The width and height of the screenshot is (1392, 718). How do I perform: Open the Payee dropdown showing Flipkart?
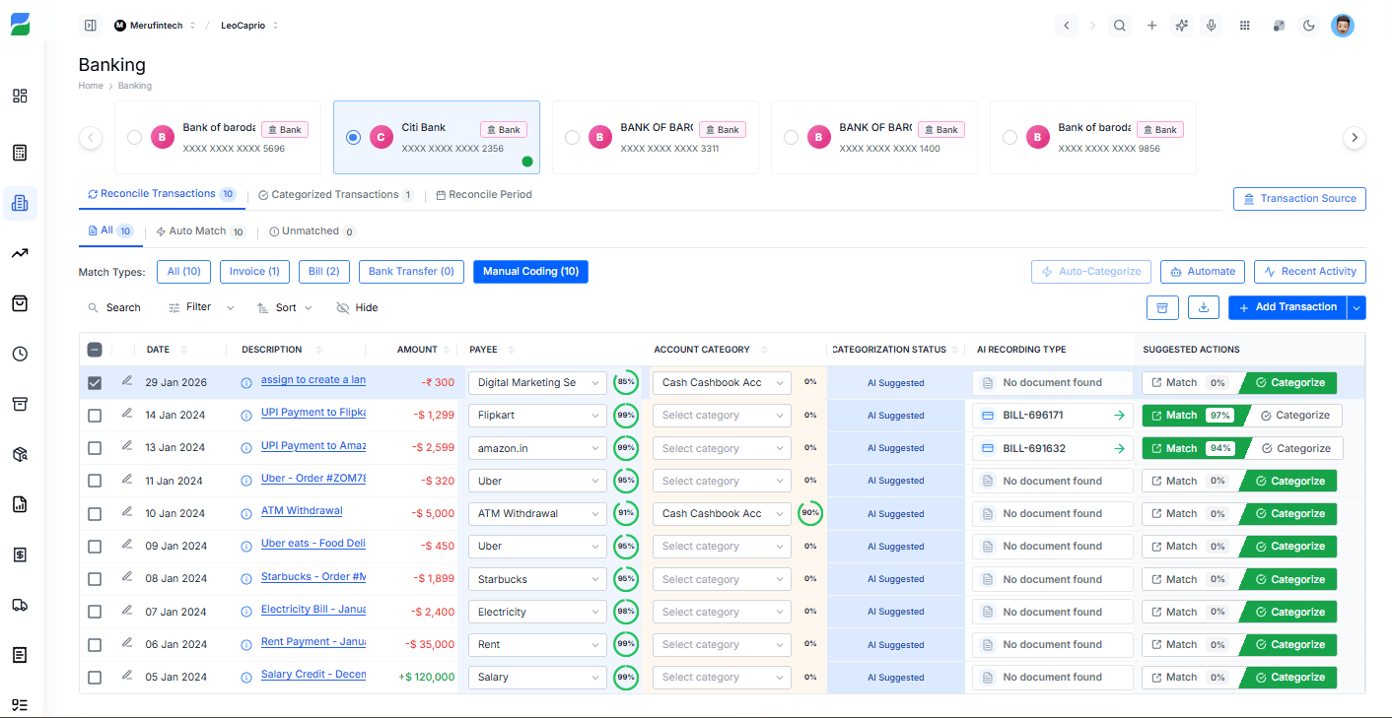click(x=536, y=415)
